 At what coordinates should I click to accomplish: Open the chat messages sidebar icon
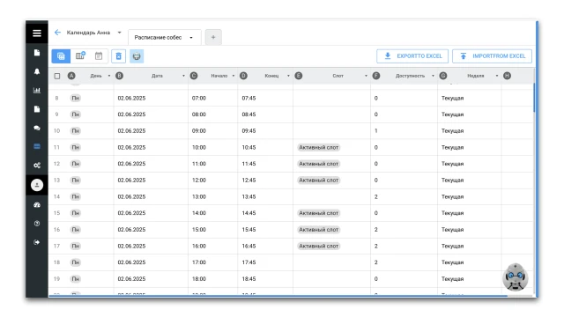37,128
